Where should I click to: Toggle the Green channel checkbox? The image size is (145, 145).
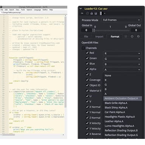click(87, 58)
